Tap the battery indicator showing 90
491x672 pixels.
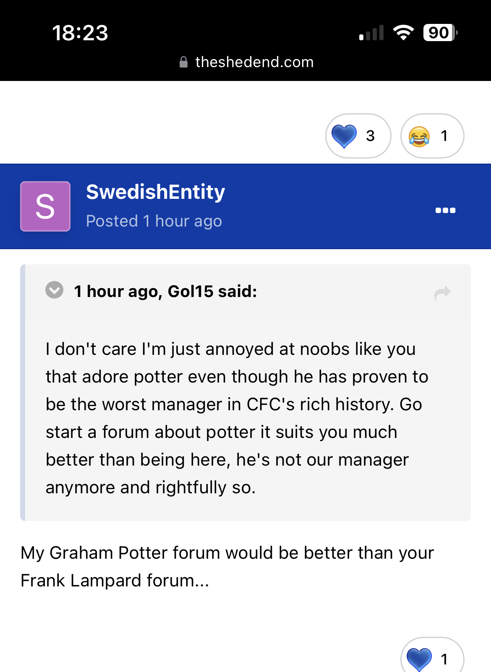click(440, 33)
